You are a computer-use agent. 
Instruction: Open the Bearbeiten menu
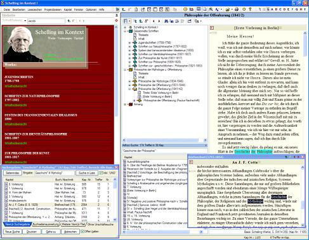point(19,9)
